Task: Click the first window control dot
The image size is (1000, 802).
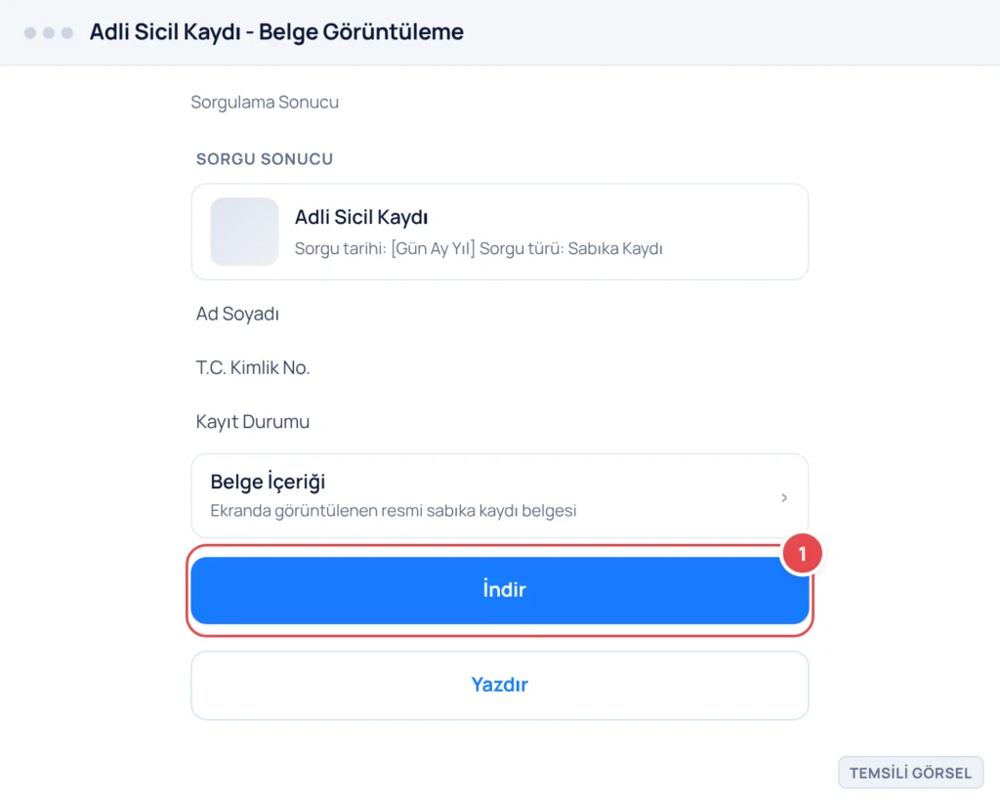Action: click(x=30, y=32)
